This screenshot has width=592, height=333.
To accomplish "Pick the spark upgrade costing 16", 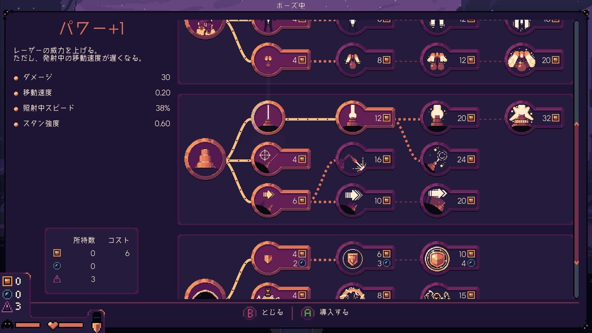I will pos(365,159).
